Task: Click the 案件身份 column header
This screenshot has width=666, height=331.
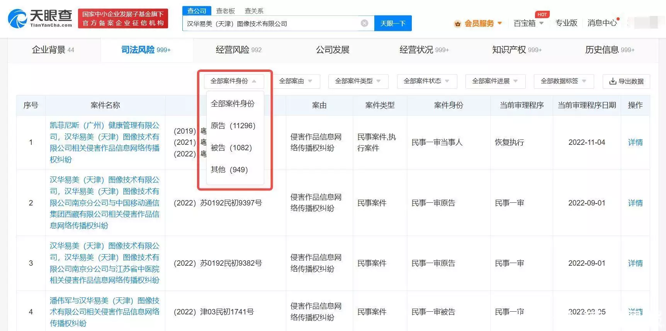Action: (x=449, y=105)
